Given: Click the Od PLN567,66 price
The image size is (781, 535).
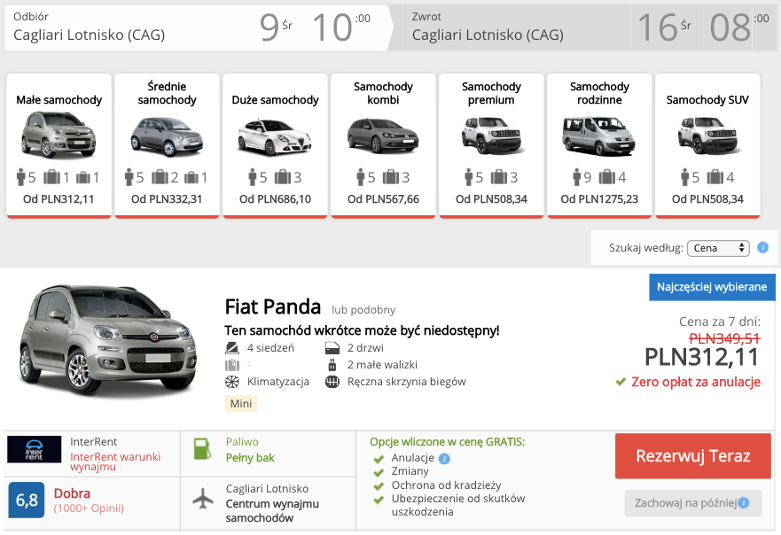Looking at the screenshot, I should click(383, 199).
